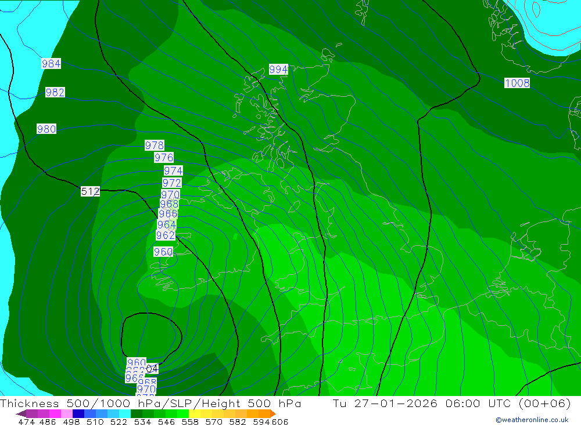Click the legend value 486
Image resolution: width=581 pixels, height=425 pixels.
tap(48, 422)
